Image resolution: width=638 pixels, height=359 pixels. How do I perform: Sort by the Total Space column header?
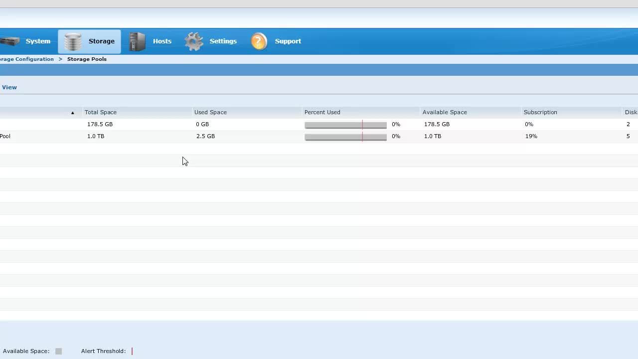tap(100, 112)
